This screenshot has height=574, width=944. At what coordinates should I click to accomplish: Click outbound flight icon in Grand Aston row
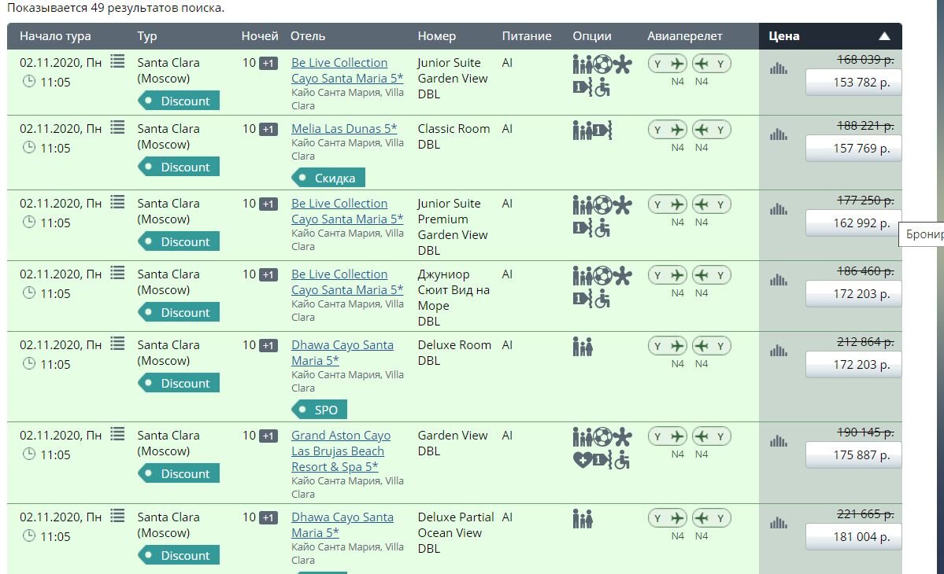click(668, 436)
